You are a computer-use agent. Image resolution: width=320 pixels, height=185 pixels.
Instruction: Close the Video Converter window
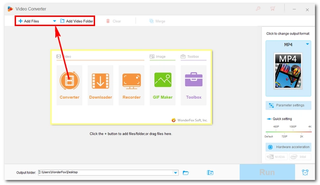(x=307, y=10)
